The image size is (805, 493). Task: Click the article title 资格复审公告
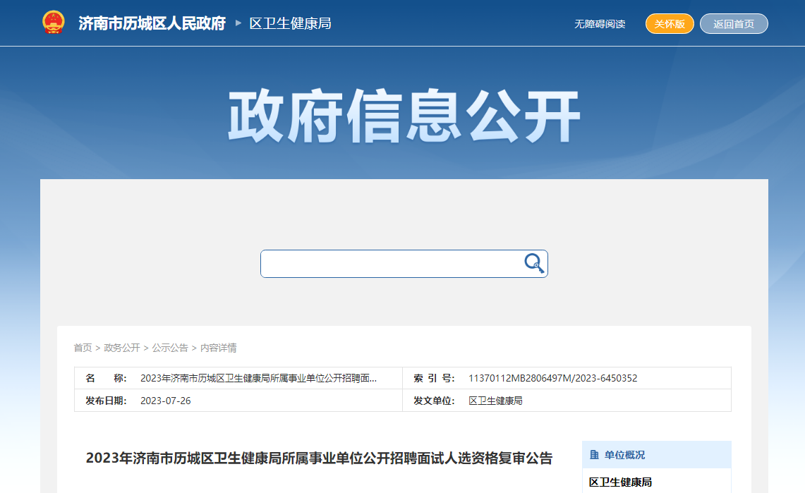(319, 458)
